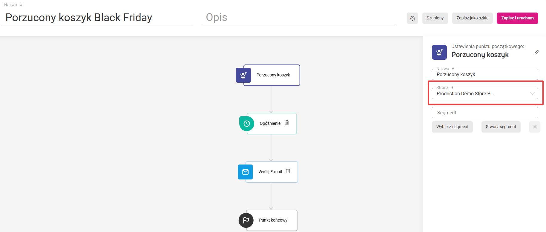Click the 'Ustawienia punktu początkowego:' label
Screen dimensions: 546x232
[x=487, y=47]
